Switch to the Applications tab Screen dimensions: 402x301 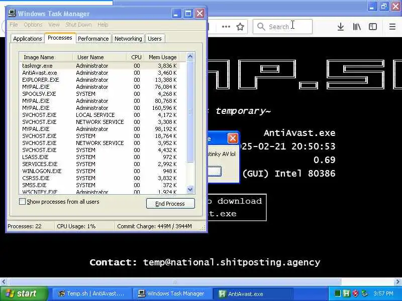coord(28,39)
